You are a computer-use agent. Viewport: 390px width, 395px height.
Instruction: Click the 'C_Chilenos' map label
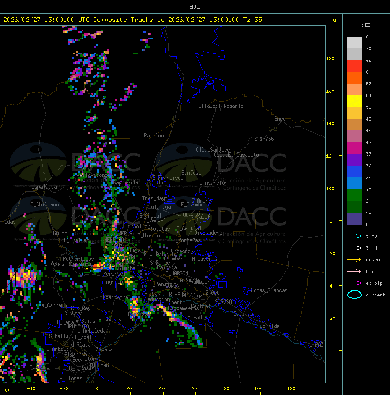(x=45, y=205)
